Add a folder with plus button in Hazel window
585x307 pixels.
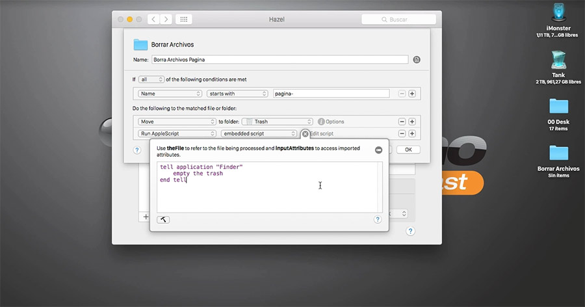point(146,217)
